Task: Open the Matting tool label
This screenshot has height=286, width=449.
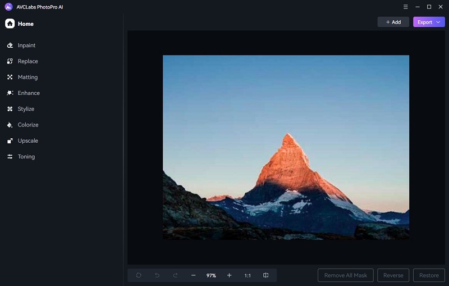Action: [28, 77]
